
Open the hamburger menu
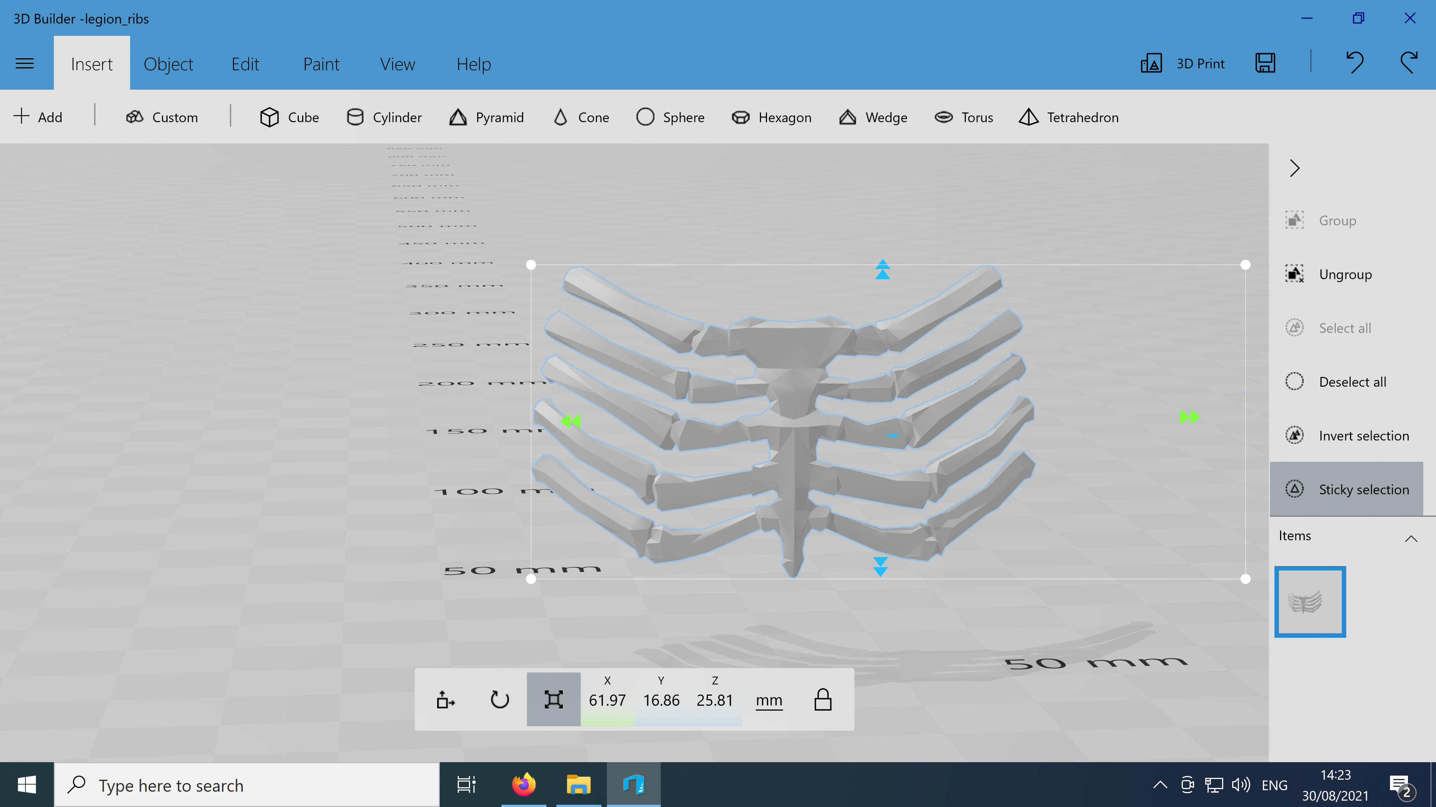click(x=25, y=64)
